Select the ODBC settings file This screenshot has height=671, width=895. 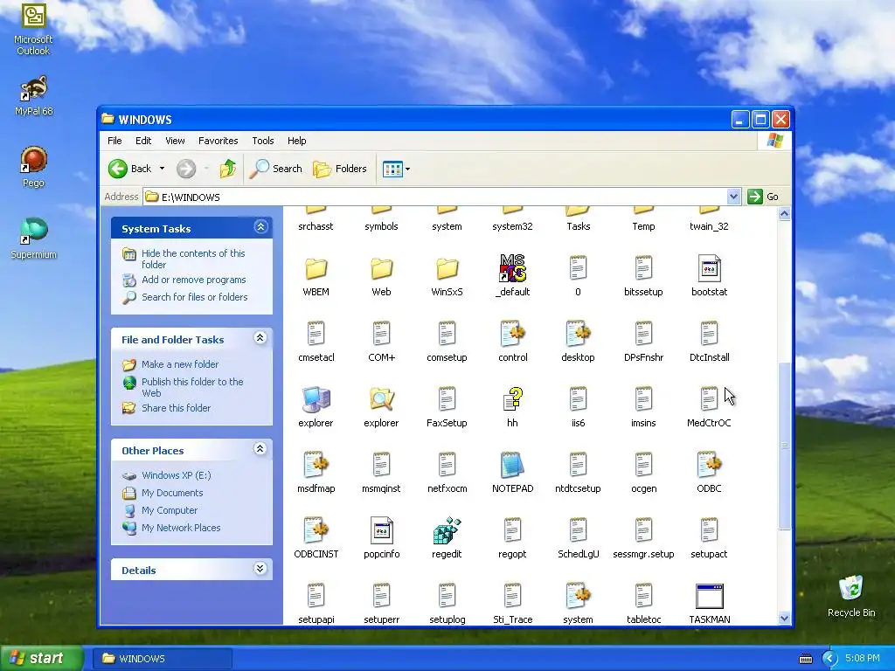click(709, 465)
